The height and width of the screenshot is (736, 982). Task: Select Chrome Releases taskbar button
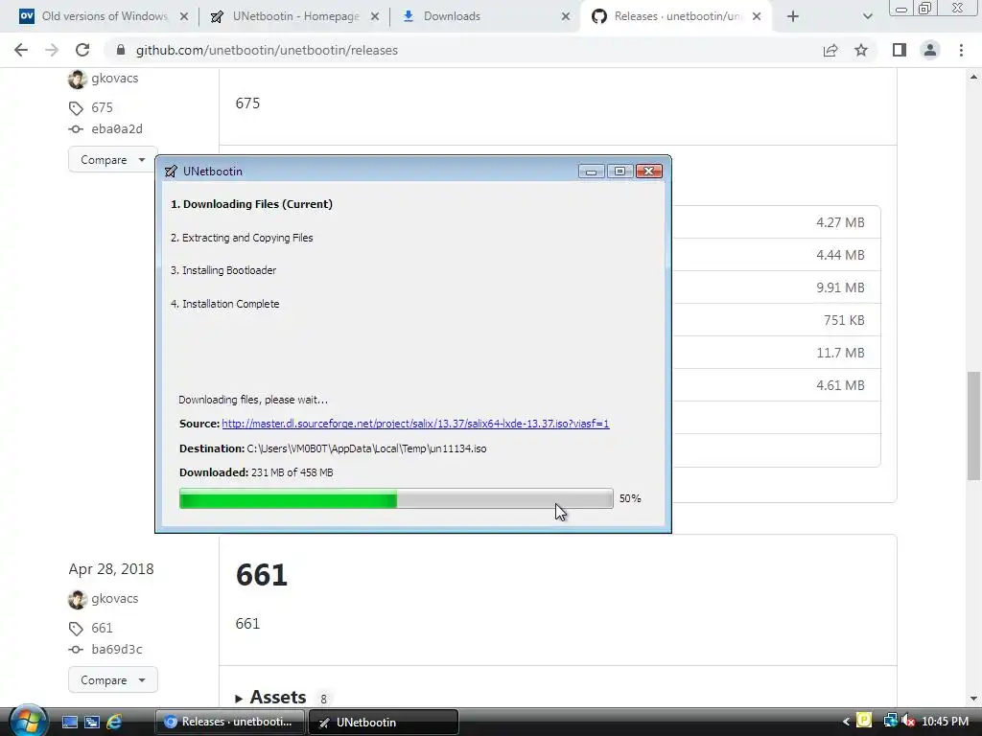click(x=230, y=723)
